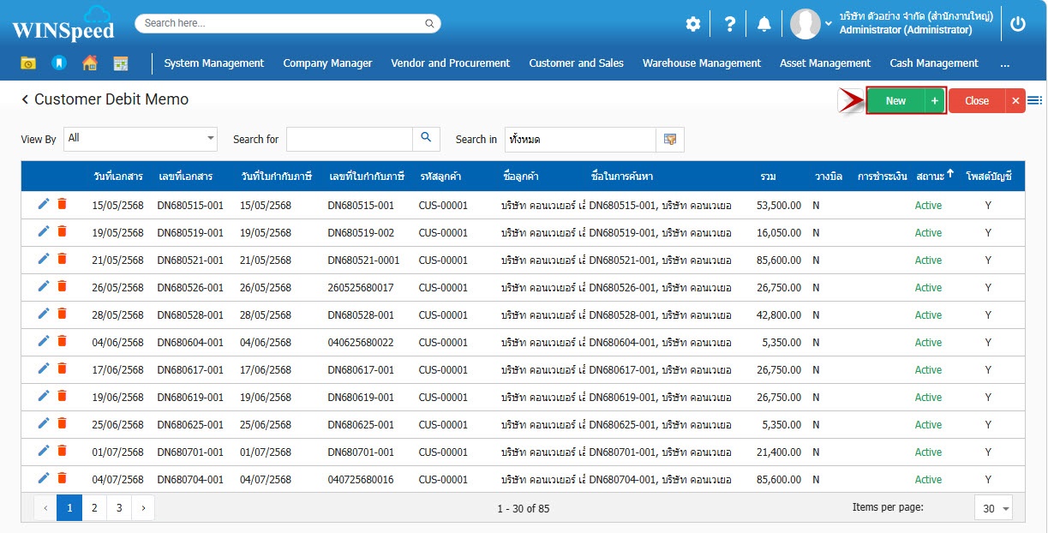Expand the user profile menu arrow
Screen dimensions: 1048x533
829,24
